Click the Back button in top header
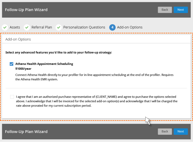The image size is (193, 142). (165, 10)
